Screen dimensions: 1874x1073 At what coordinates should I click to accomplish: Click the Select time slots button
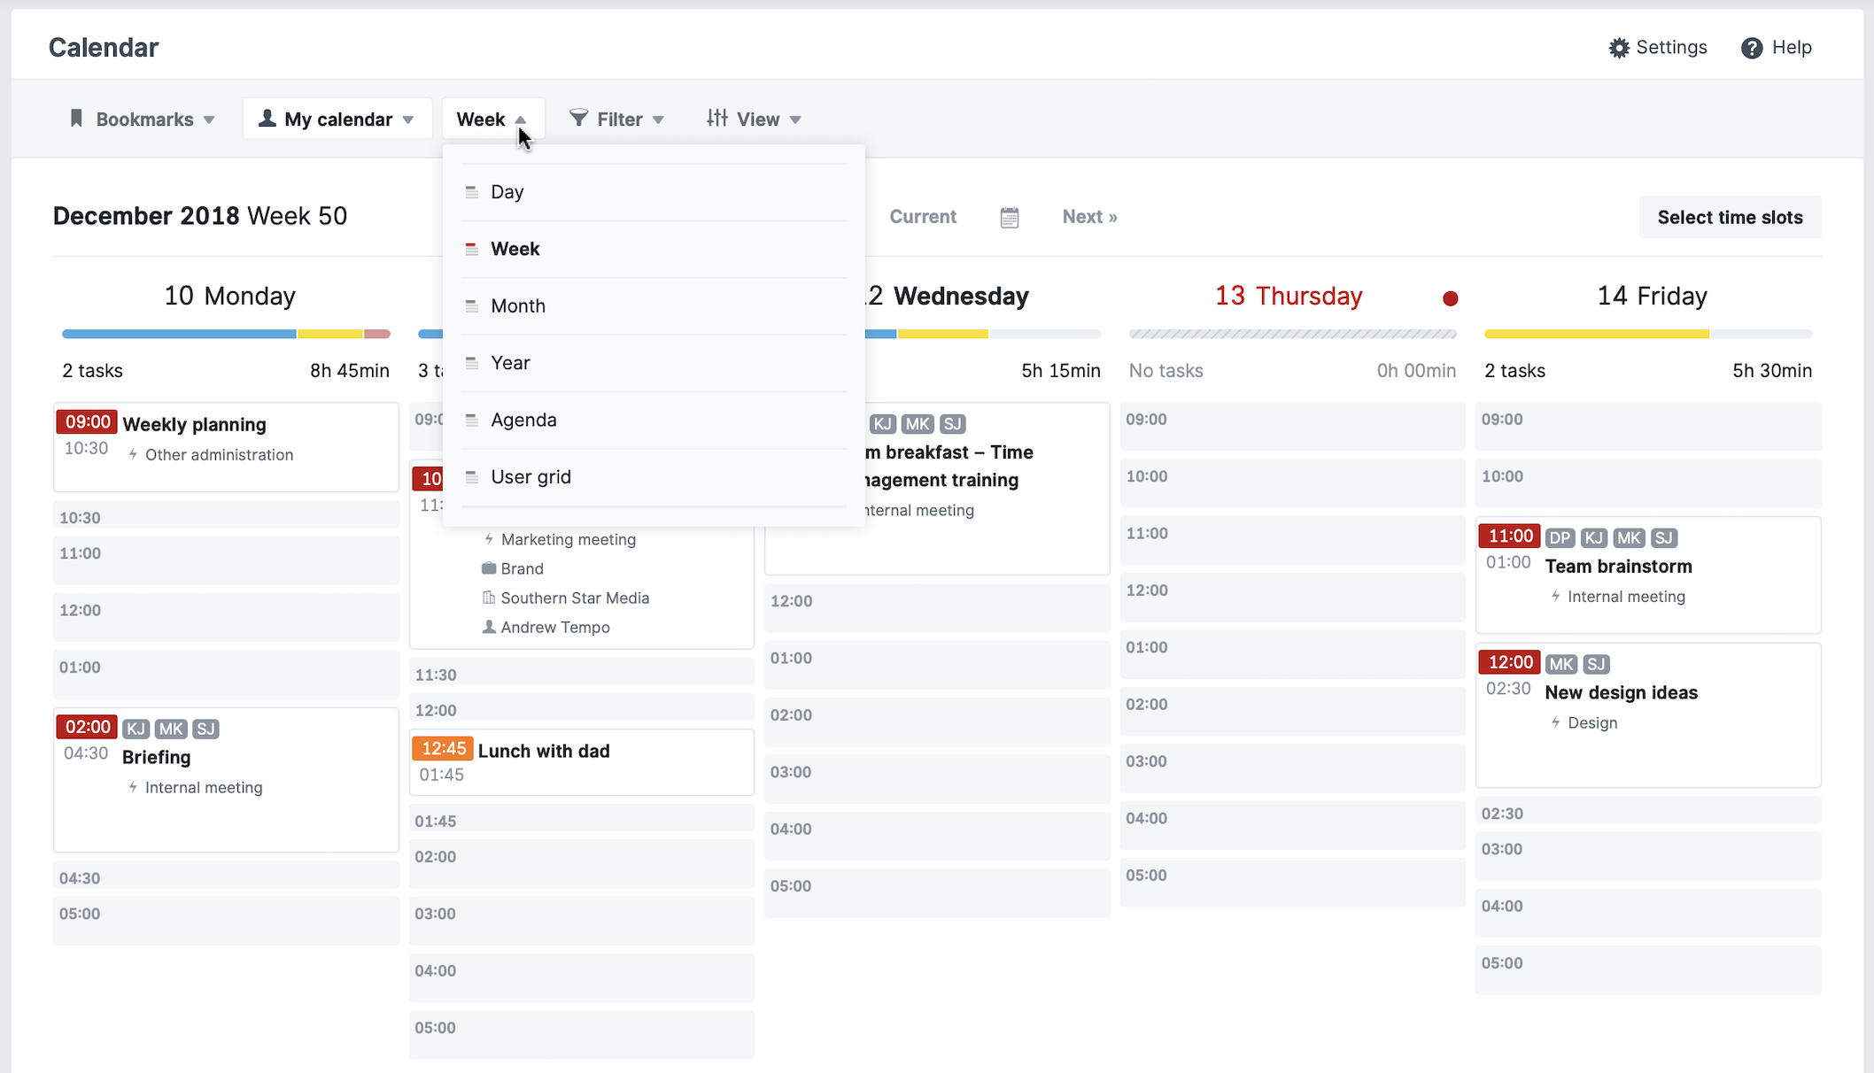[x=1730, y=217]
